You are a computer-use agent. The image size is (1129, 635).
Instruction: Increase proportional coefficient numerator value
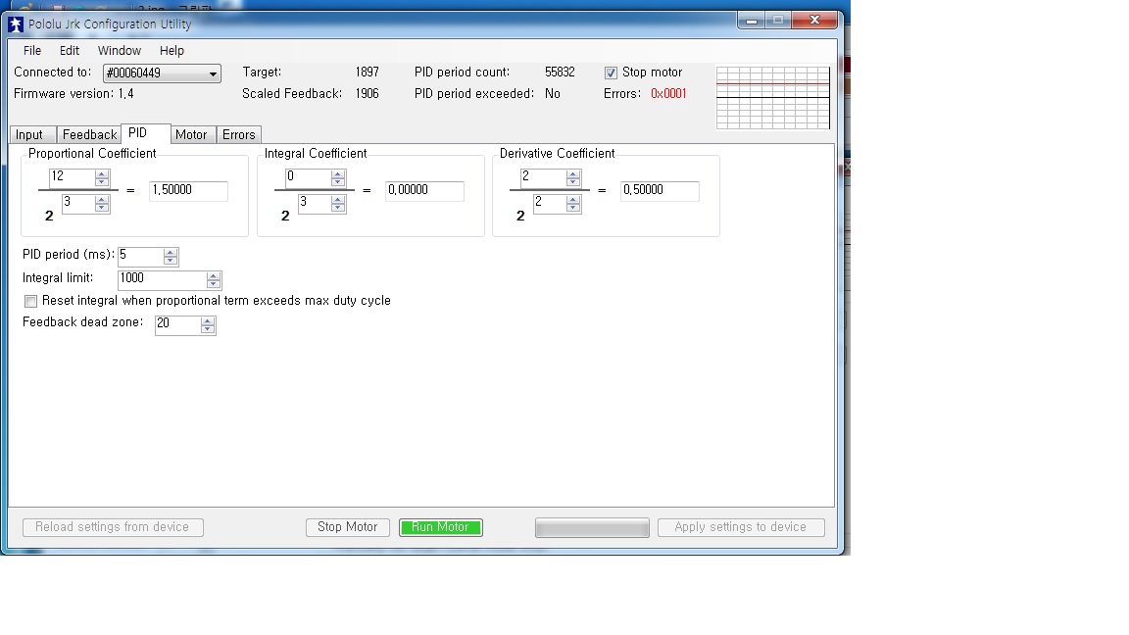(x=102, y=173)
